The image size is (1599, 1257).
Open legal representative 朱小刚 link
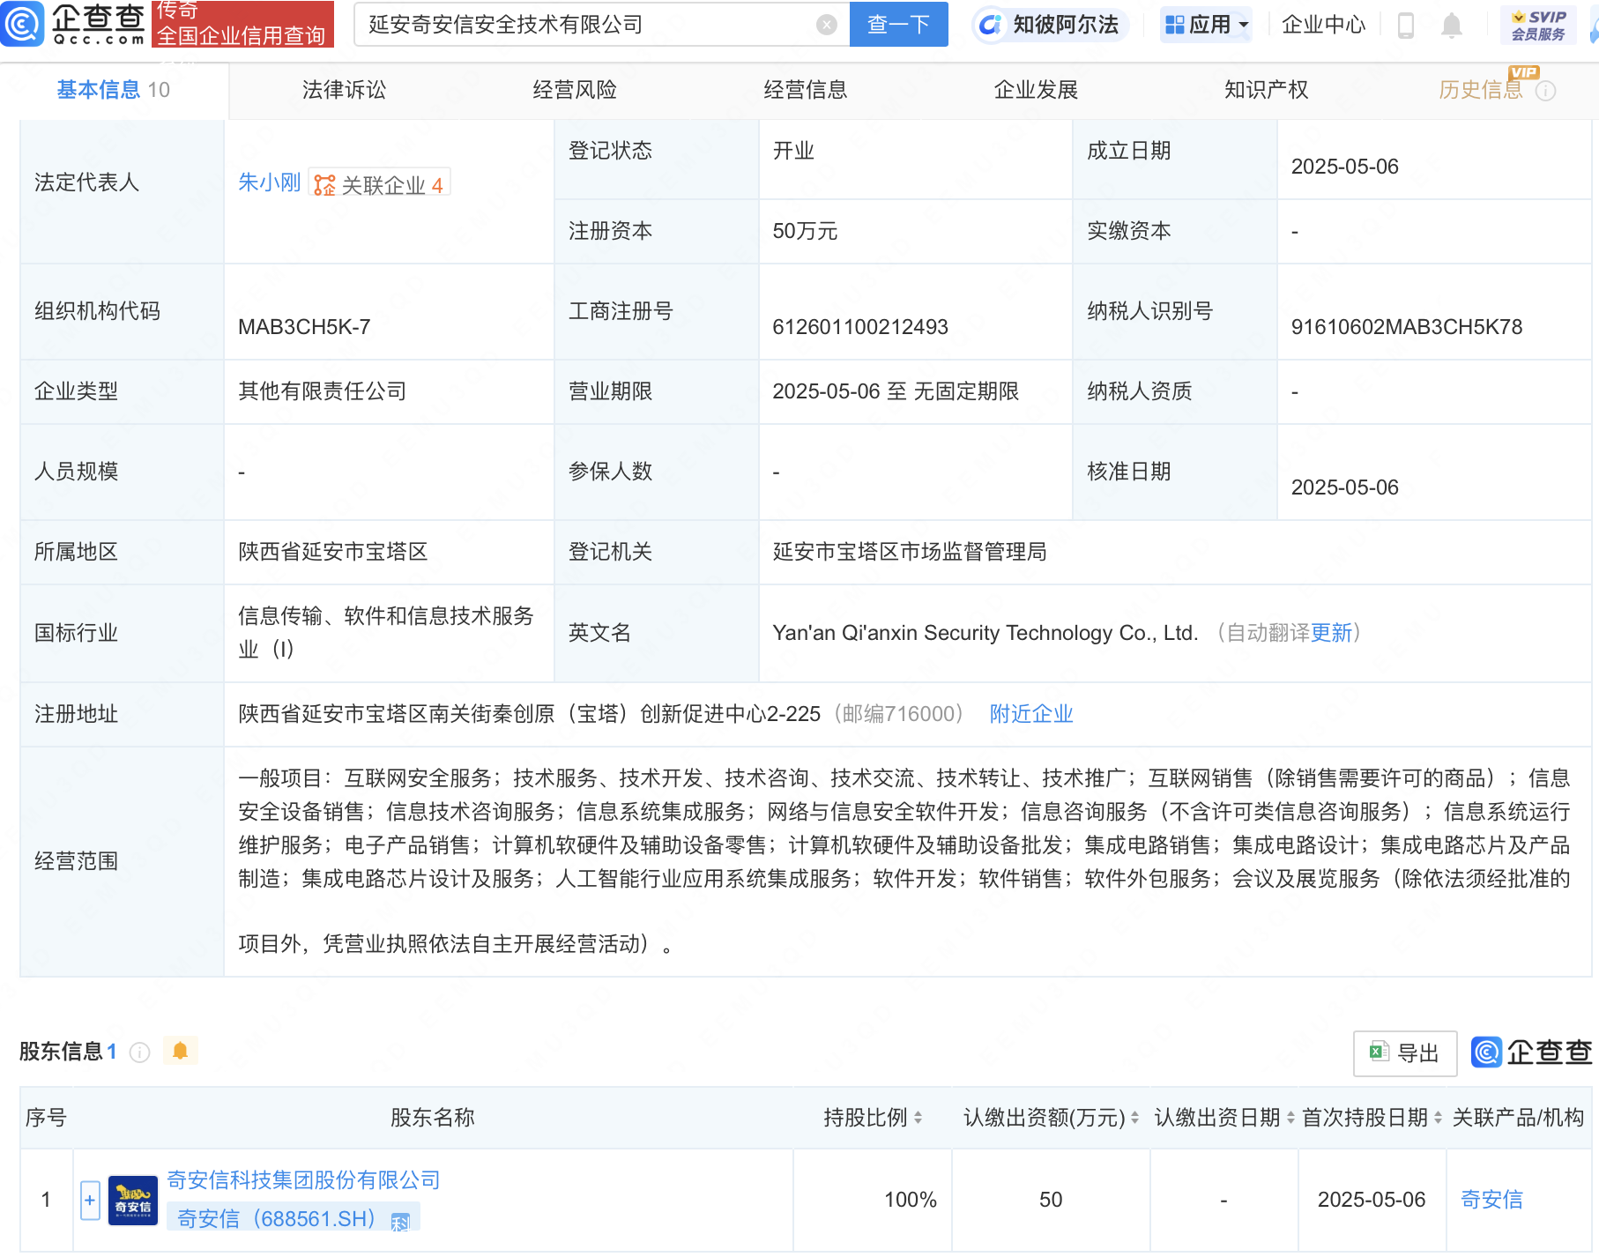pos(270,182)
